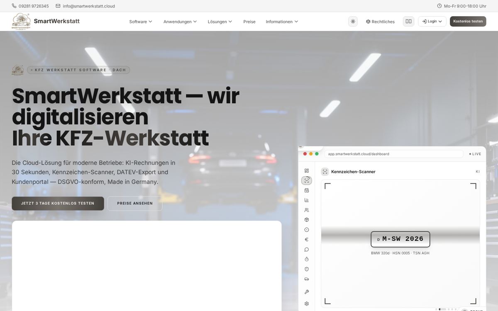Open the Preise navigation item
The image size is (498, 311).
(x=249, y=22)
